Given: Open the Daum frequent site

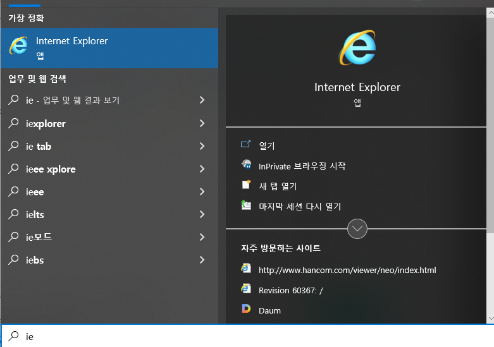Looking at the screenshot, I should pos(269,310).
